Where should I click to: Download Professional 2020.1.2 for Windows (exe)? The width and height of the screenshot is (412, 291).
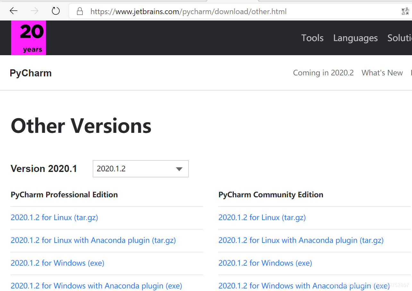coord(57,263)
